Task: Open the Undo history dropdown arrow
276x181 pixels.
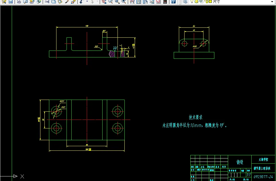Action: [x=87, y=2]
